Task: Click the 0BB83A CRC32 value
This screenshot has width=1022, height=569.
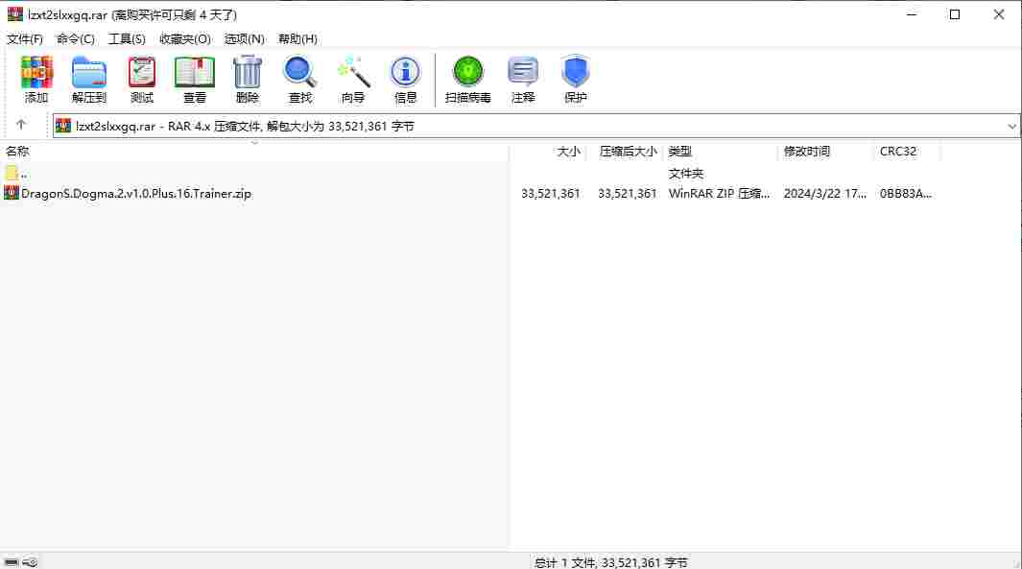Action: [905, 194]
